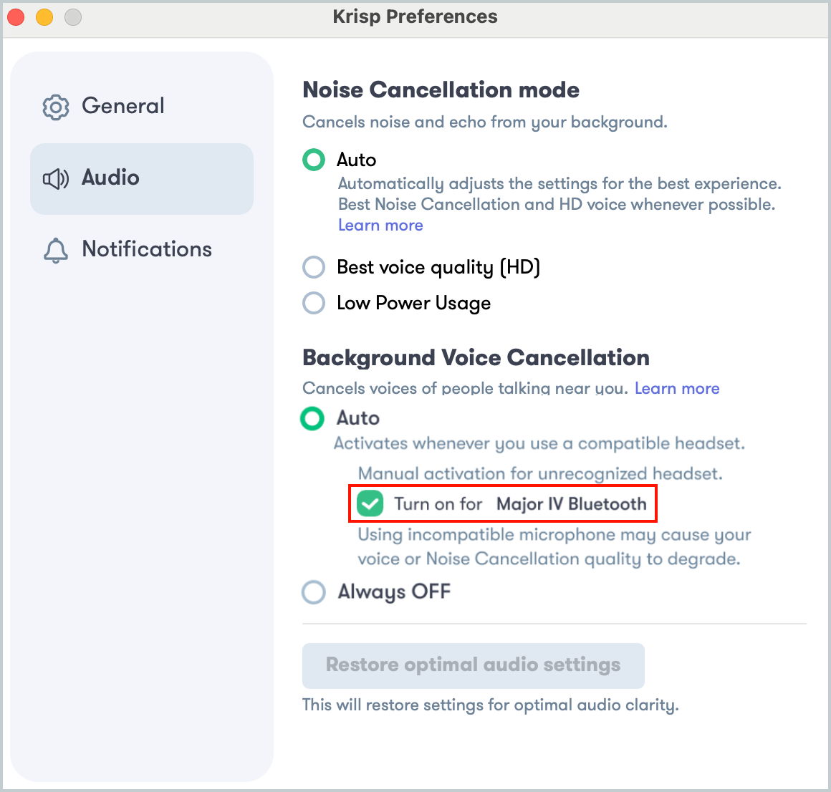Select the Audio sidebar tab
Image resolution: width=831 pixels, height=792 pixels.
142,178
